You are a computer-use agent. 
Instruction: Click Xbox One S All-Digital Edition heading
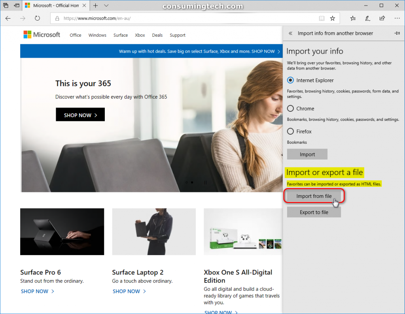[238, 276]
